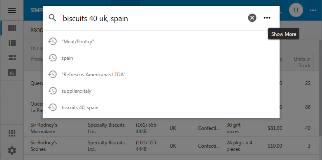Sort by Units In Stock column header
322x160 pixels.
[x=302, y=62]
